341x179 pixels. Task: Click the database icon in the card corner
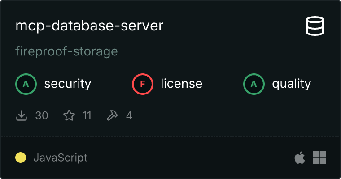(x=315, y=26)
